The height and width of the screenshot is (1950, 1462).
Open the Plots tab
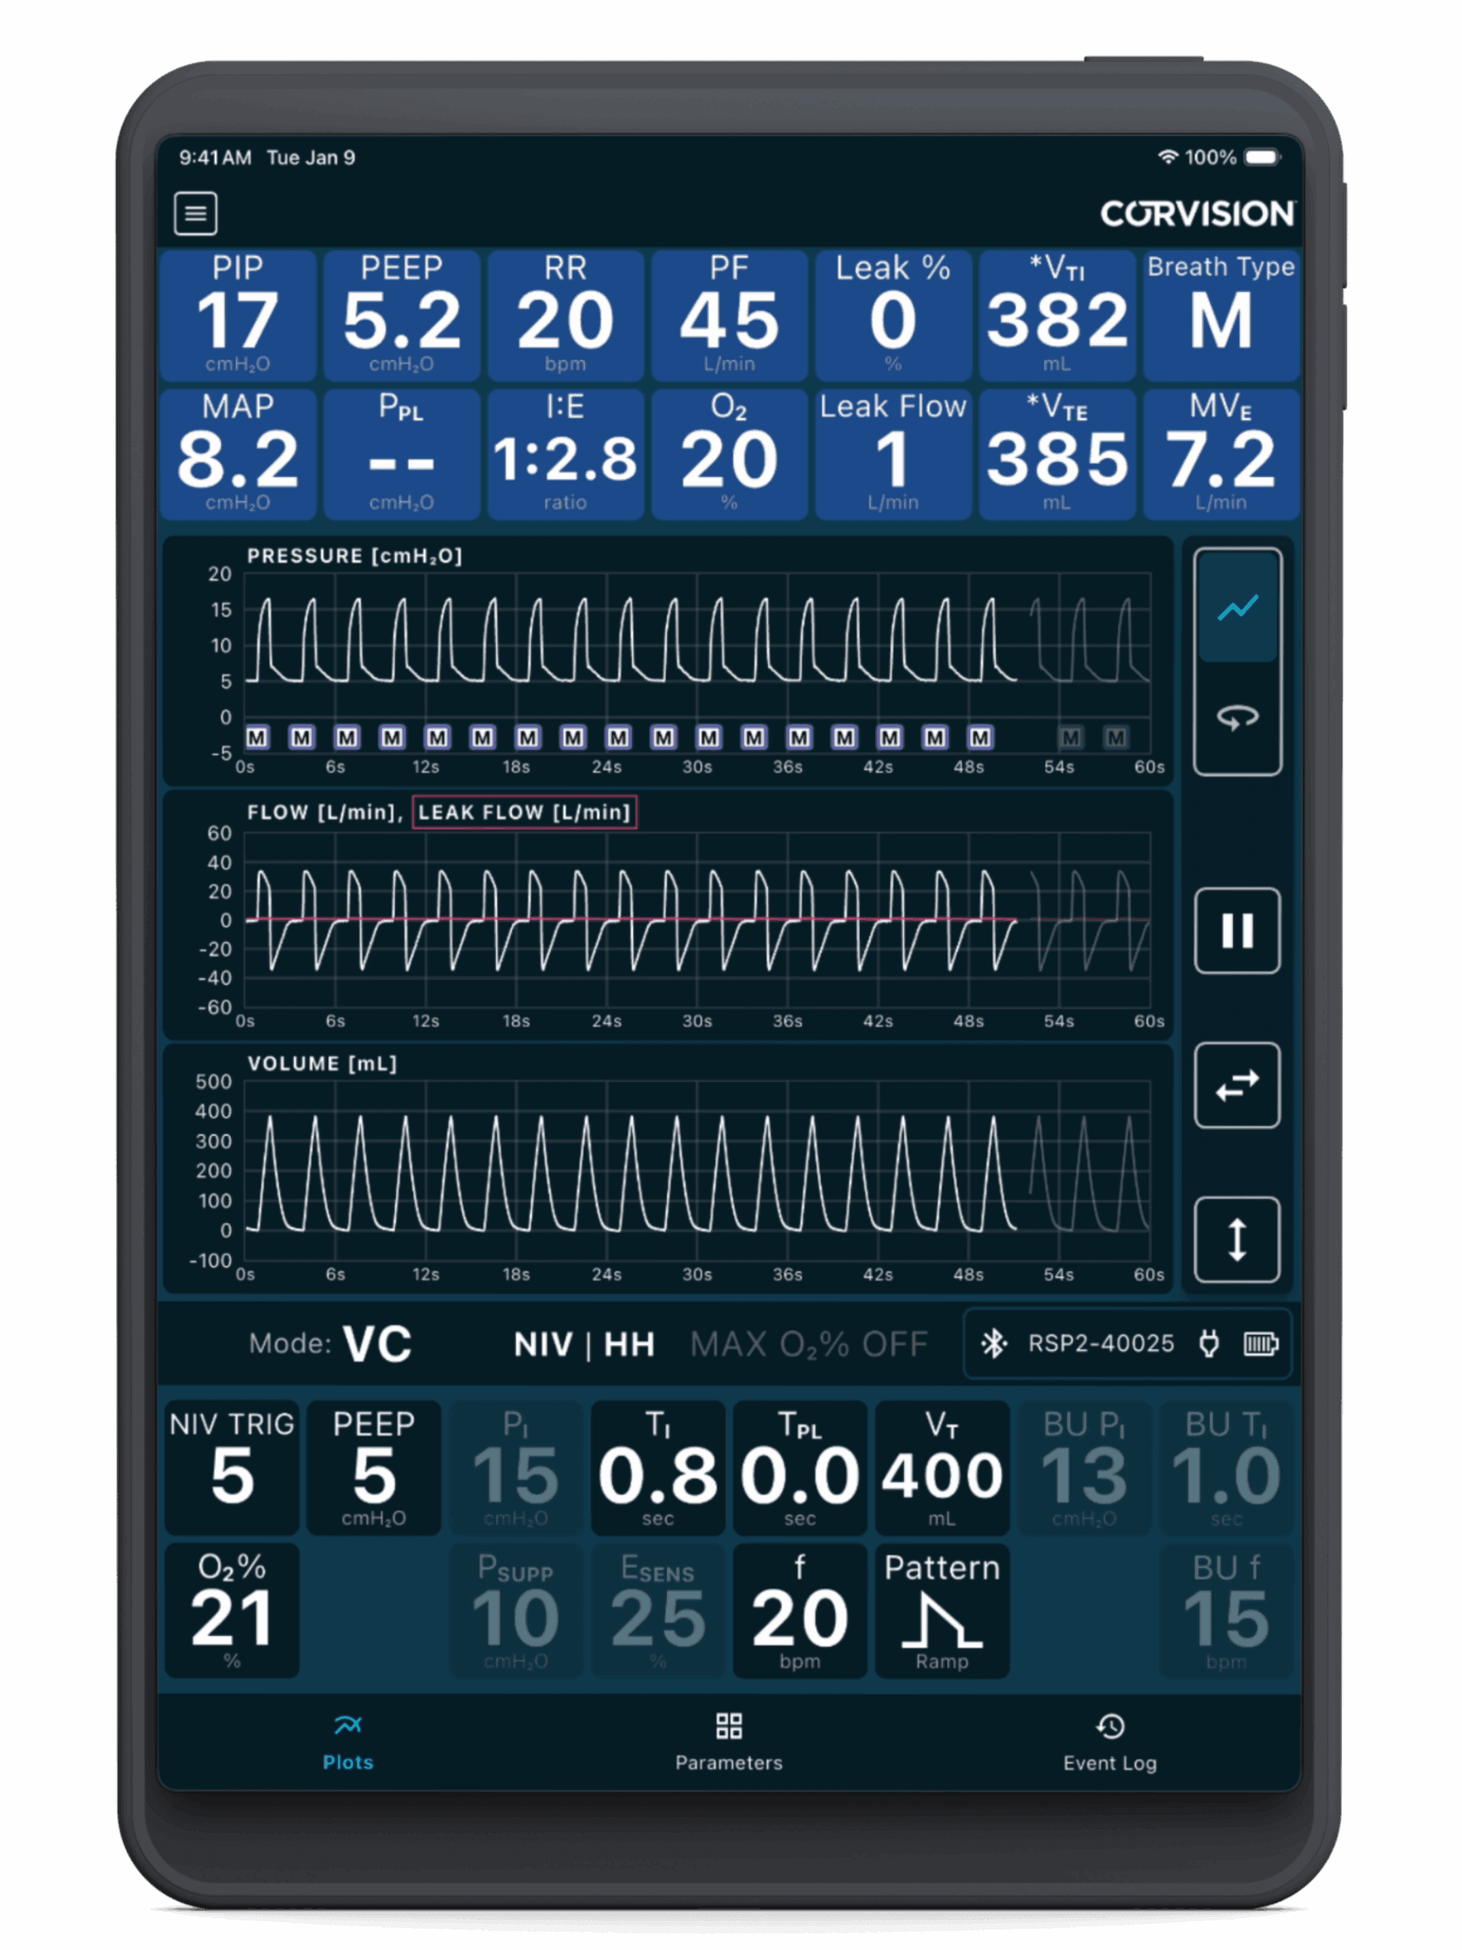pyautogui.click(x=348, y=1743)
